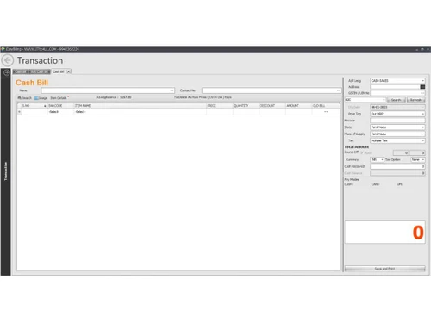Viewport: 431px width, 323px height.
Task: Sort by the S.NO column header
Action: (34, 106)
